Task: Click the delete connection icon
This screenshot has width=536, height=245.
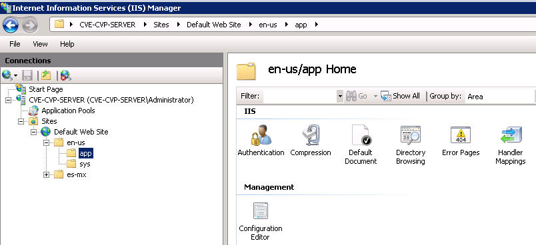Action: tap(65, 75)
